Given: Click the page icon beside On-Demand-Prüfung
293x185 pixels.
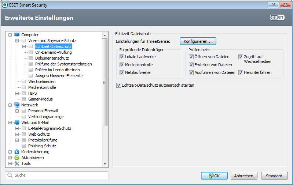Looking at the screenshot, I should 31,52.
